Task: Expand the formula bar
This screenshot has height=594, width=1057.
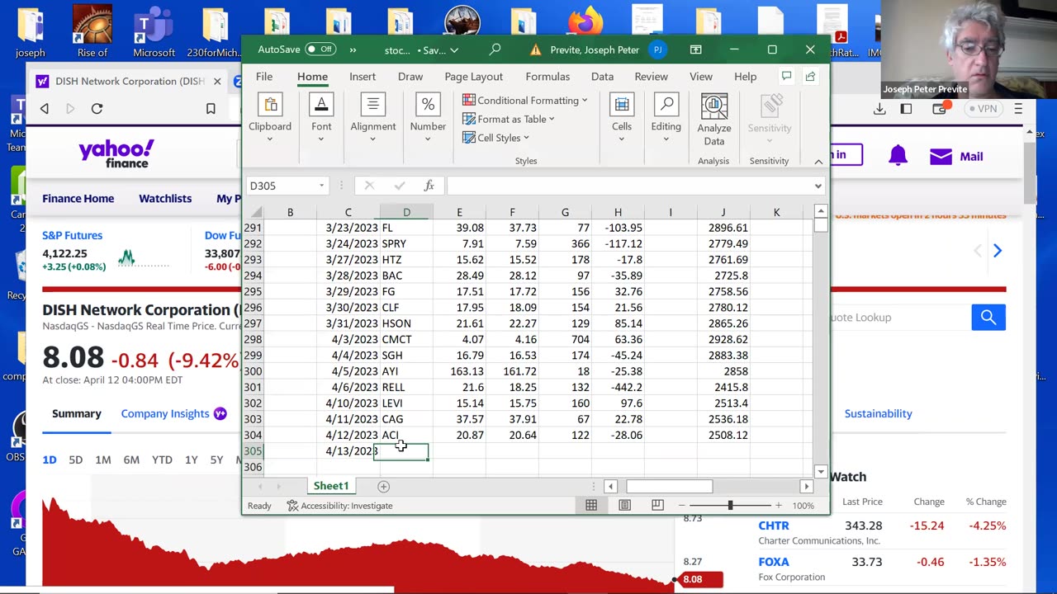Action: [818, 186]
